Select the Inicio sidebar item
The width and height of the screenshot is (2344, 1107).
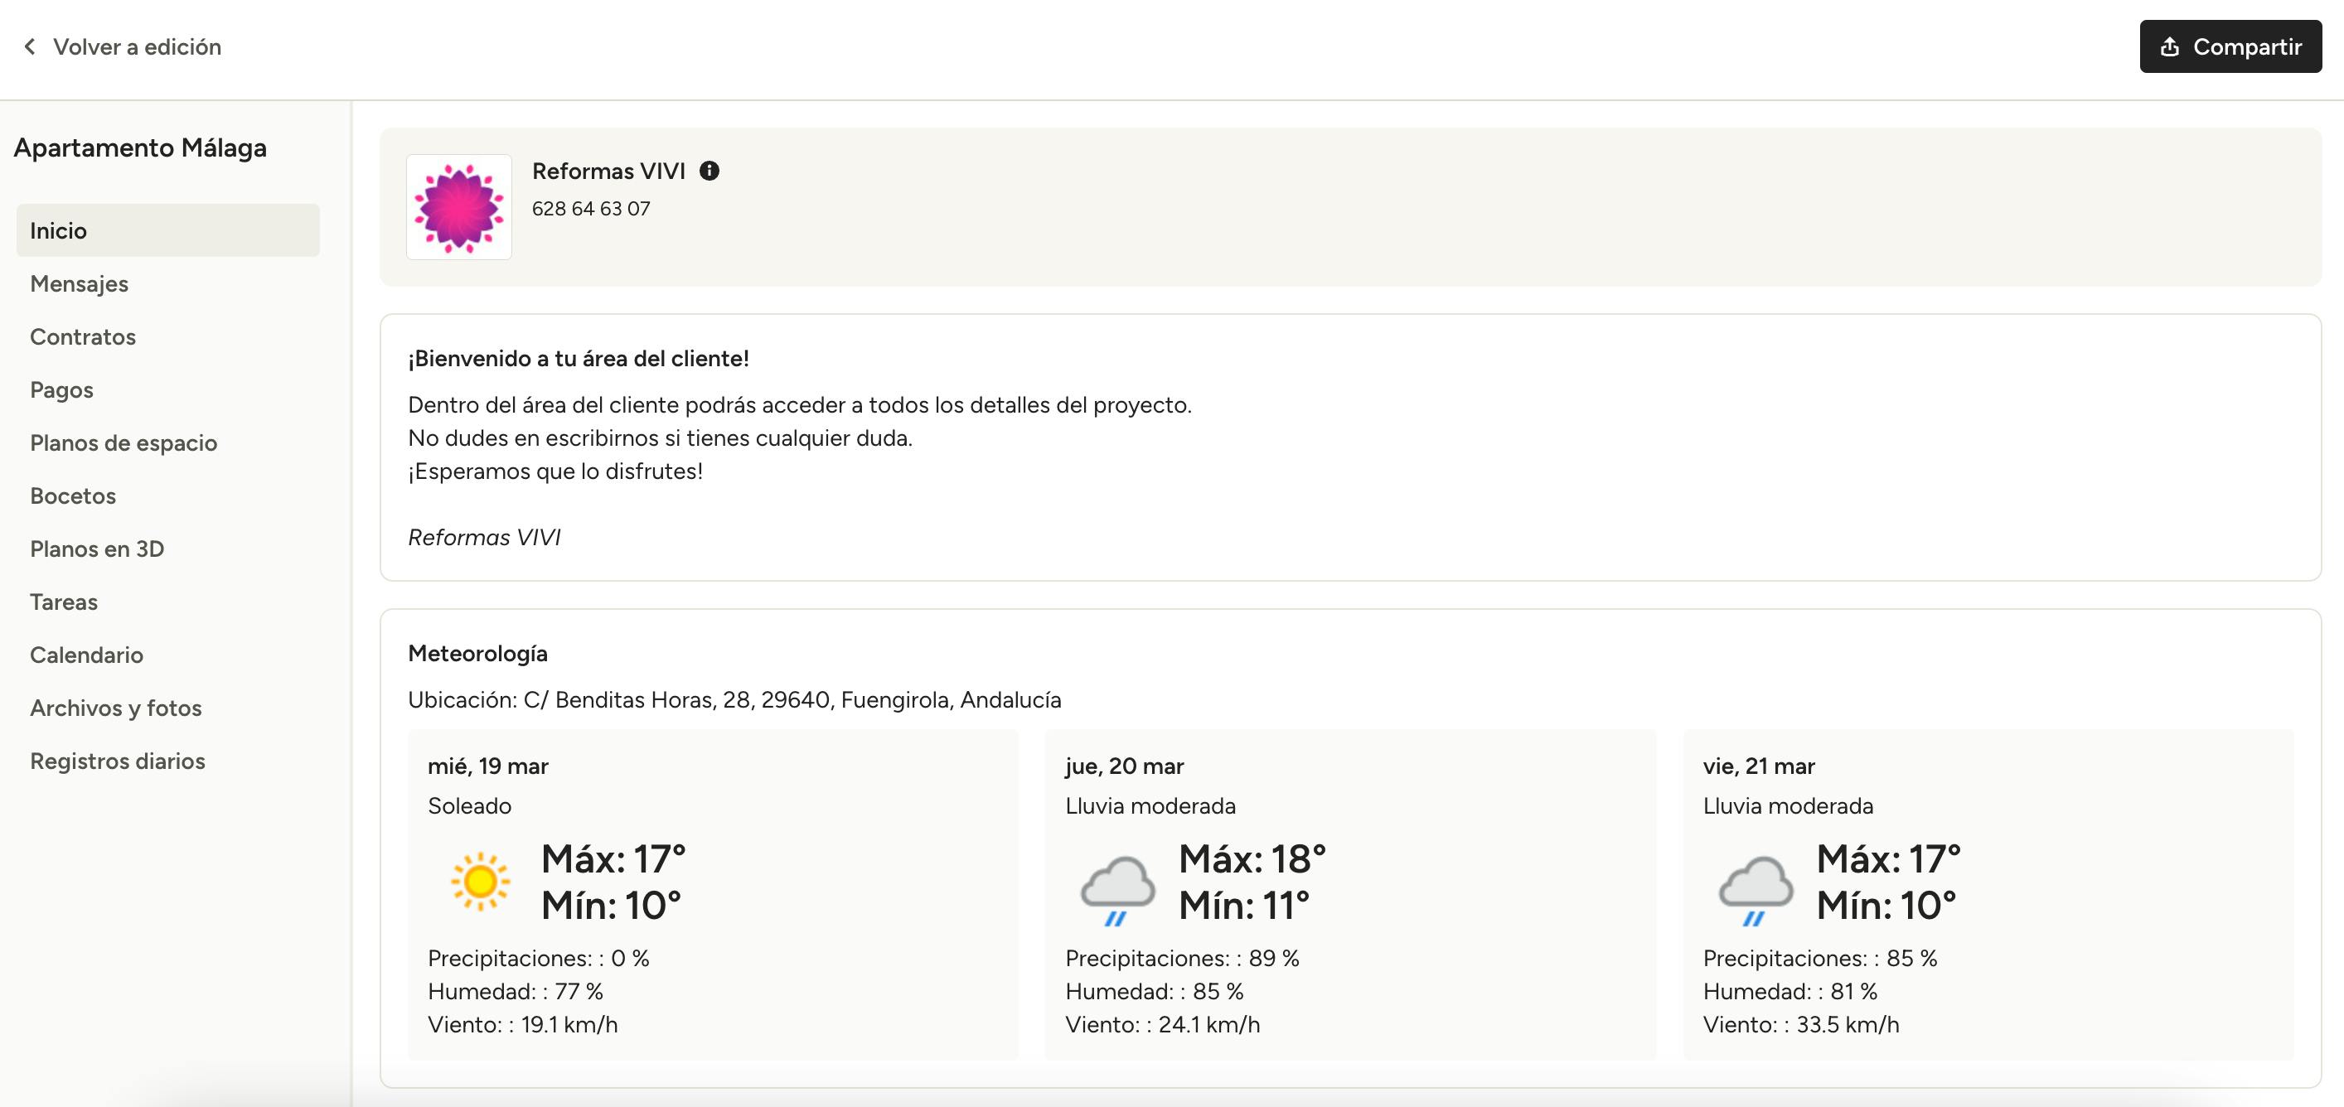(x=58, y=230)
